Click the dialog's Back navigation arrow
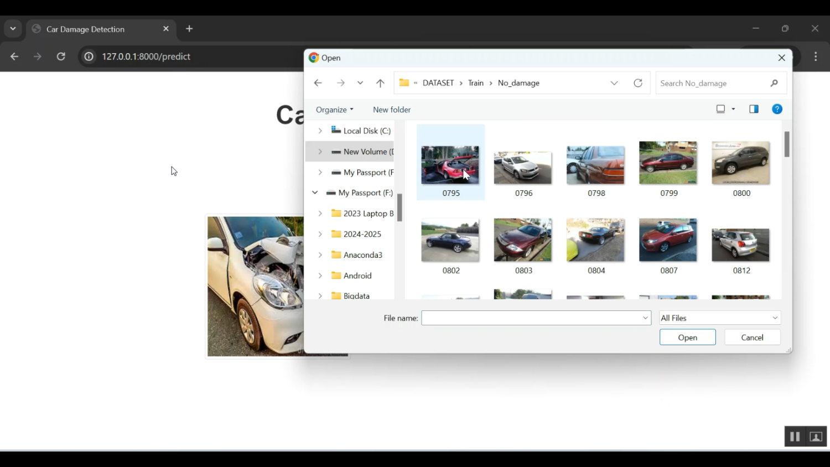The height and width of the screenshot is (467, 830). (x=318, y=83)
